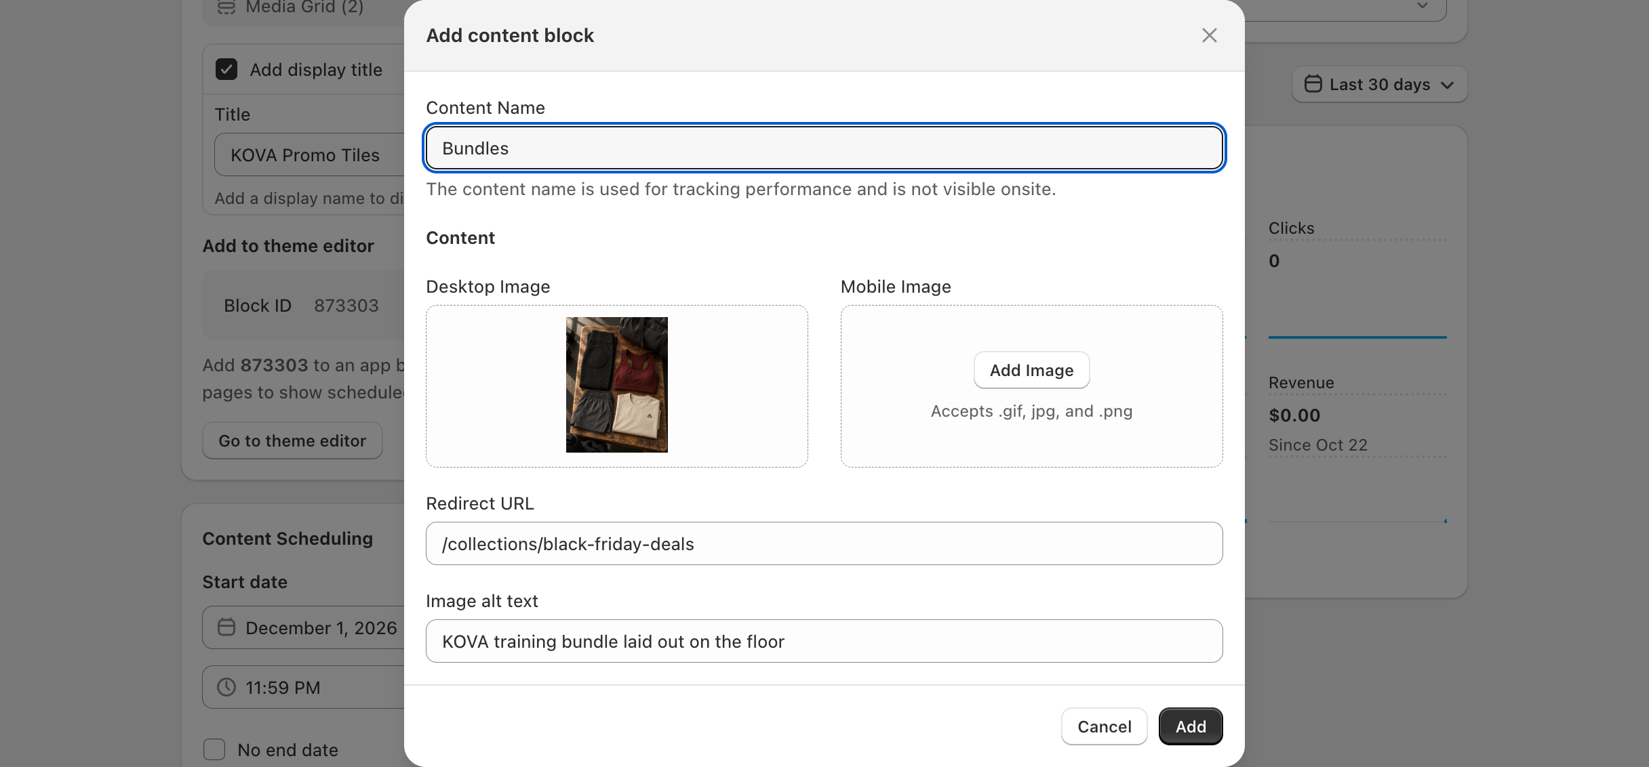
Task: Confirm with the Add button
Action: click(x=1191, y=726)
